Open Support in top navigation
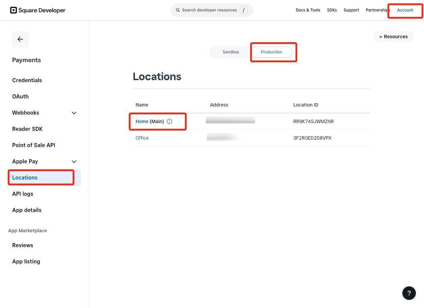 [x=351, y=10]
